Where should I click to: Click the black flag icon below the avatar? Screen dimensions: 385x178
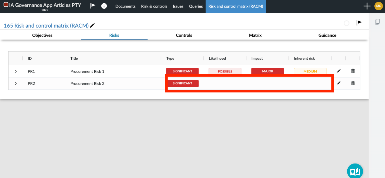point(359,23)
